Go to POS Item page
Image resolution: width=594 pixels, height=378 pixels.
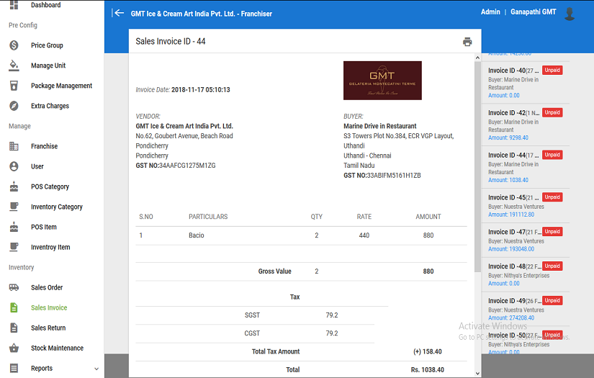(x=44, y=227)
